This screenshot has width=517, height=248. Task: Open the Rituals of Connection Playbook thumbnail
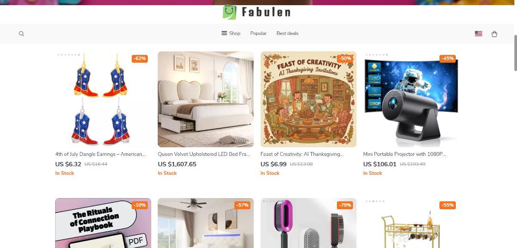click(x=103, y=223)
